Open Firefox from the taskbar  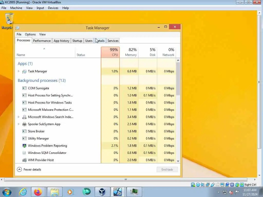coord(38,192)
